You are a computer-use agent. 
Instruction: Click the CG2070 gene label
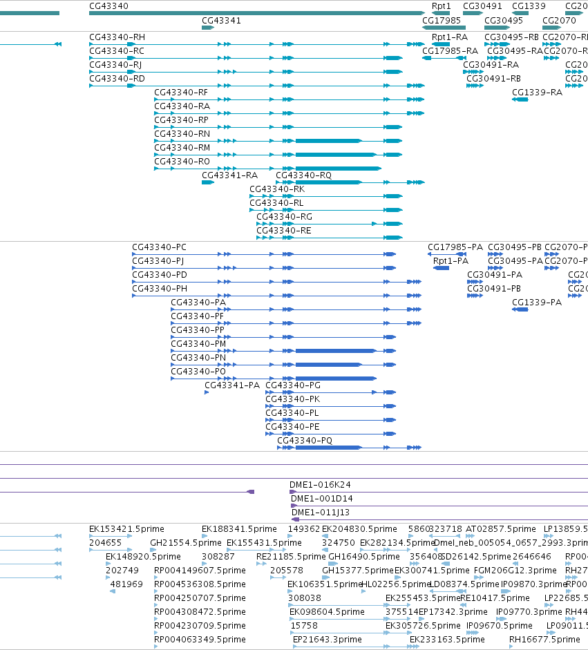[559, 20]
